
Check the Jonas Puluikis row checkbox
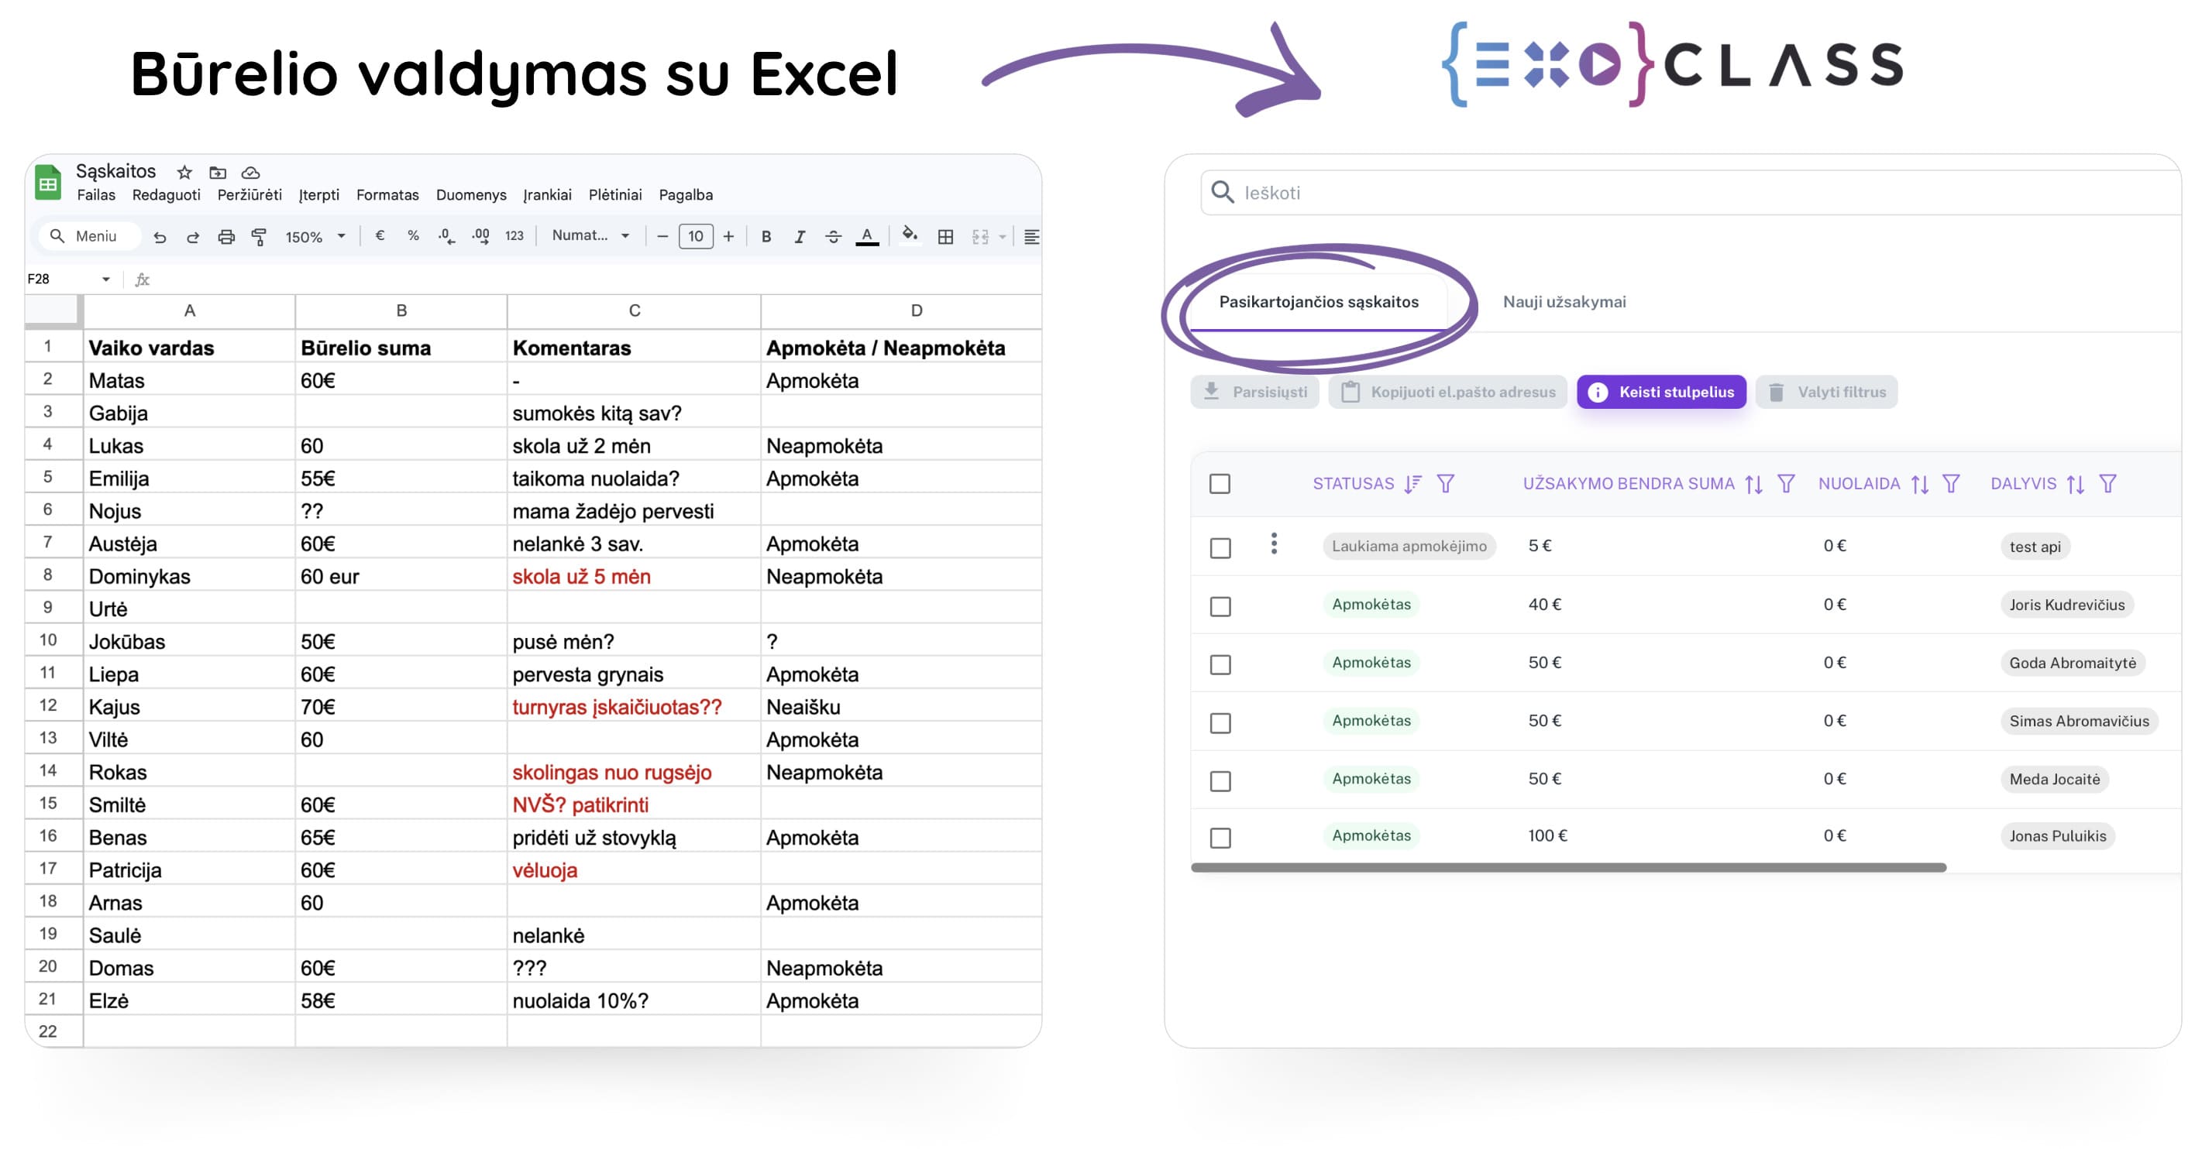(1220, 838)
